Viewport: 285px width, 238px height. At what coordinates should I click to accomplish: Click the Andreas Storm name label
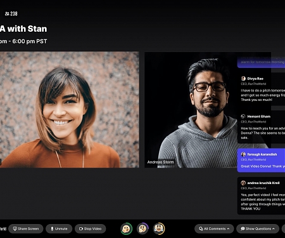coord(160,162)
